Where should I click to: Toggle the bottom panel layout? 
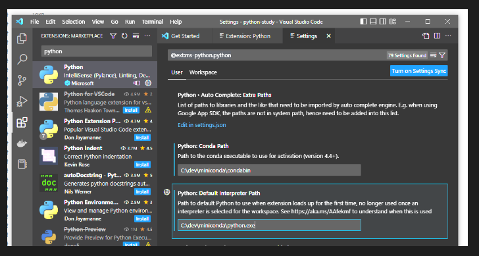(x=373, y=22)
